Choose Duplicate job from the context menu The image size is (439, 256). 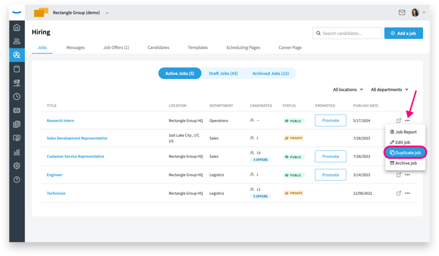pyautogui.click(x=405, y=153)
